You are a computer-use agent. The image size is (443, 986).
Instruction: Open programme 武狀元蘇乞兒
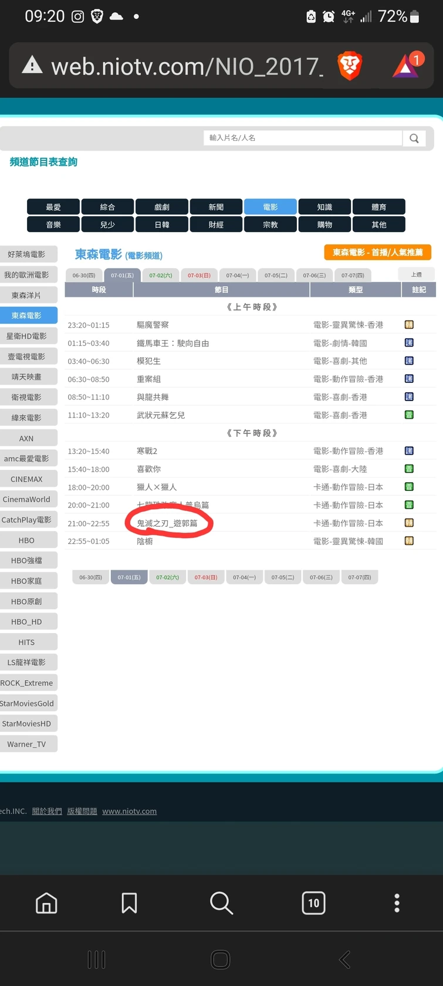point(161,415)
